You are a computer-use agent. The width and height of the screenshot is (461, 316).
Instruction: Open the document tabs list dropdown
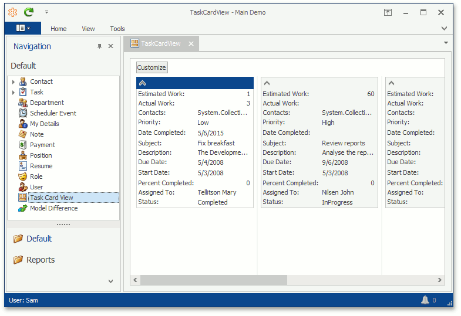[x=446, y=43]
